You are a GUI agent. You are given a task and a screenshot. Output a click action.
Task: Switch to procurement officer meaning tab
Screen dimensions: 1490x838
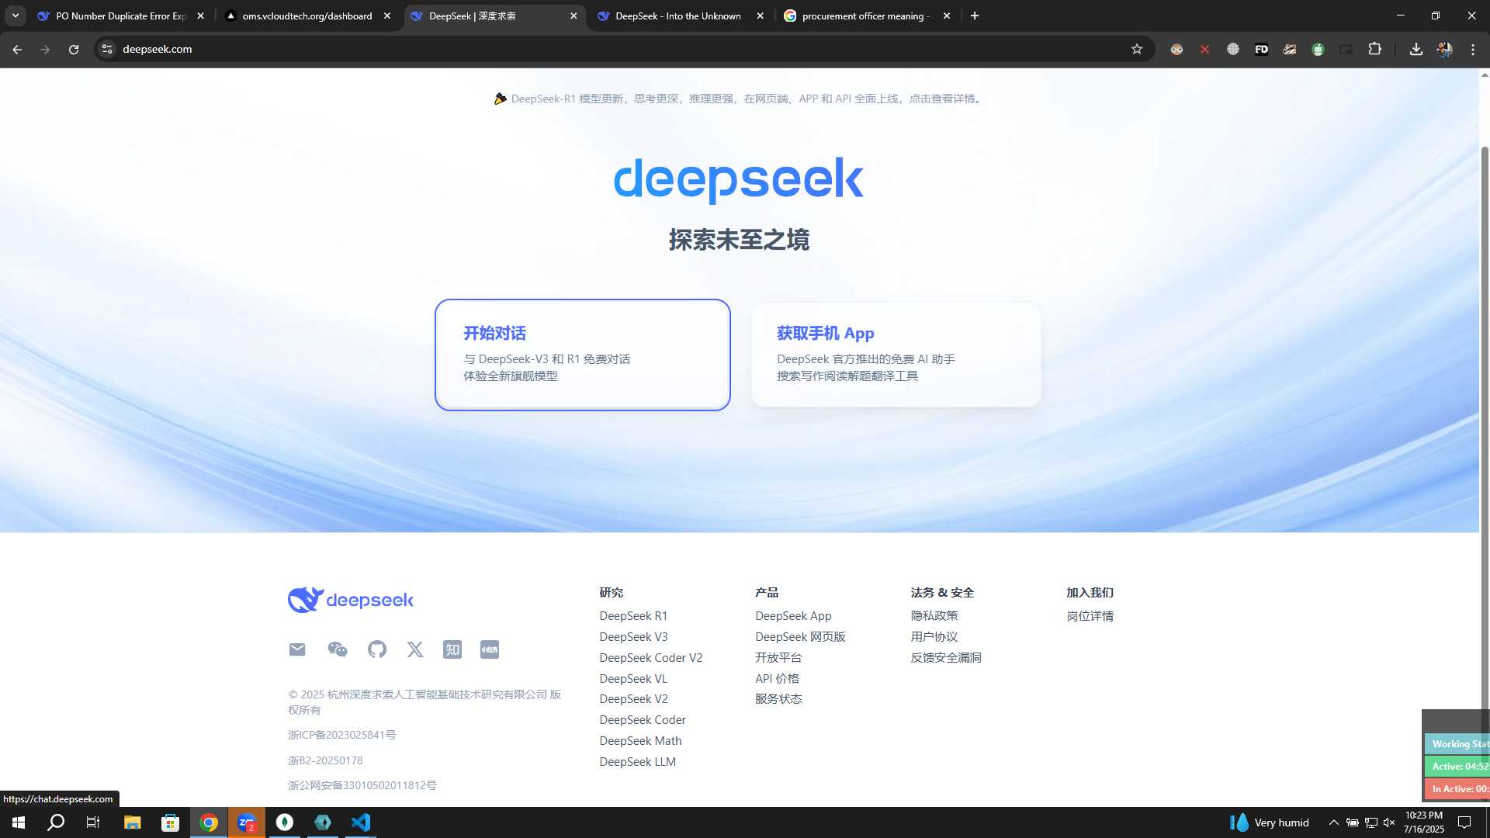pyautogui.click(x=867, y=16)
